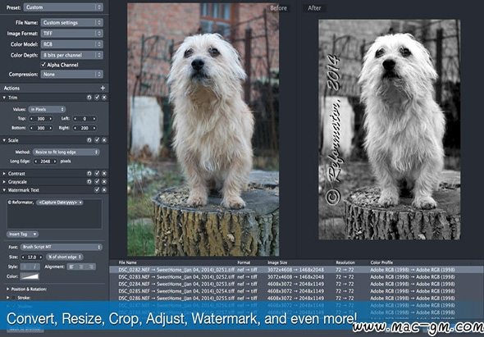This screenshot has width=484, height=337.
Task: Toggle the Alpha Channel checkbox
Action: 43,65
